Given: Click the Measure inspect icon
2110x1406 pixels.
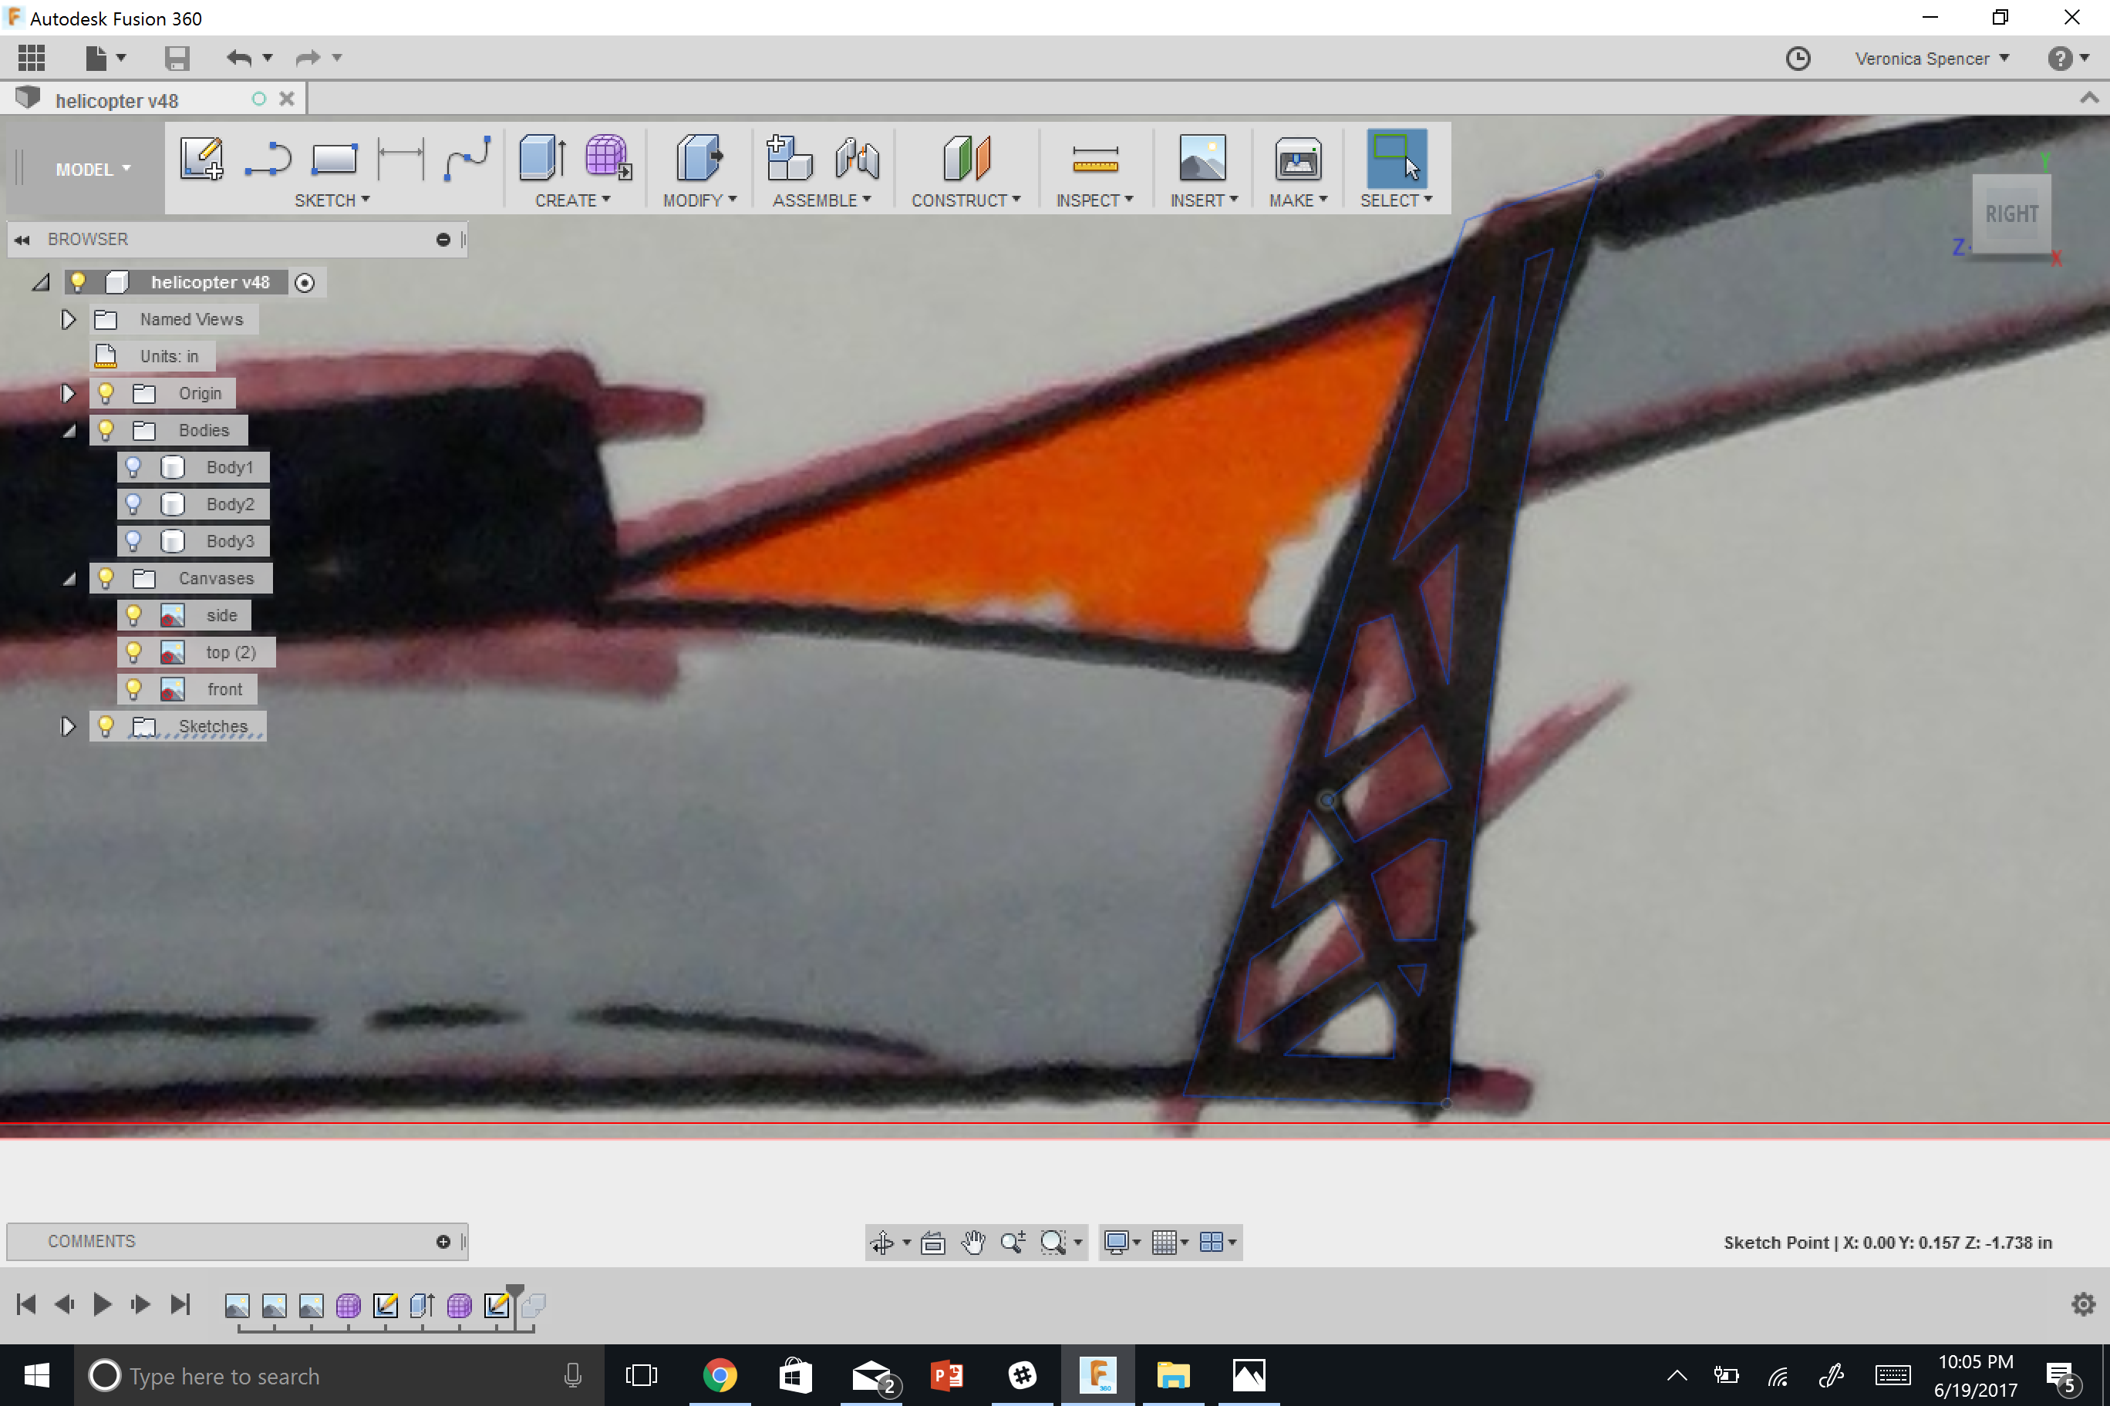Looking at the screenshot, I should point(1094,160).
